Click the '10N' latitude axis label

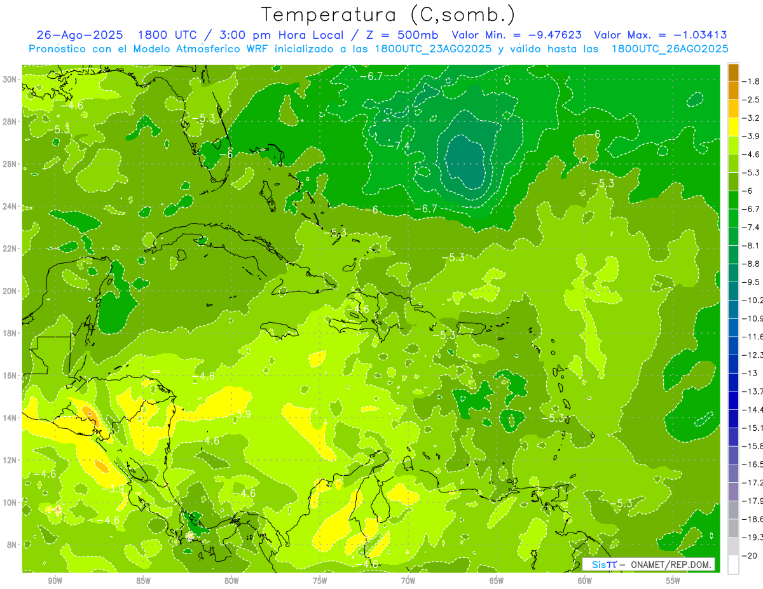click(11, 503)
